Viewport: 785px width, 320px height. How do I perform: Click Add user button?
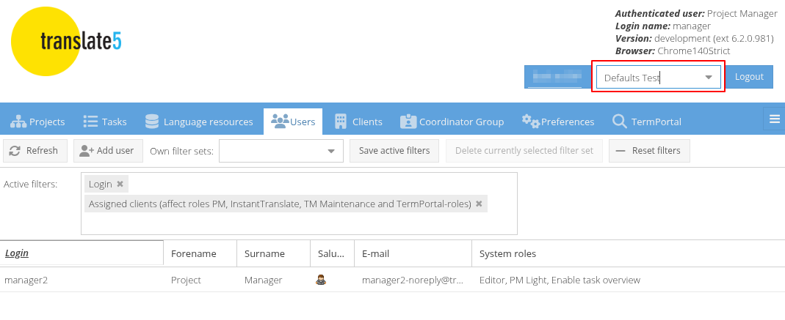pos(107,151)
